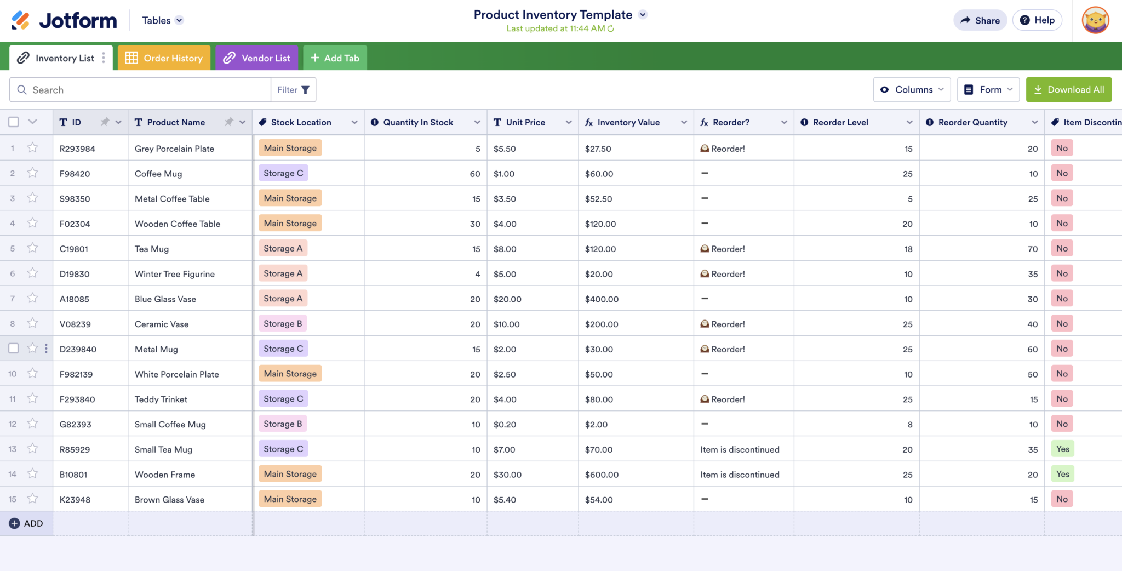
Task: Open the Product Name column dropdown
Action: pyautogui.click(x=242, y=122)
